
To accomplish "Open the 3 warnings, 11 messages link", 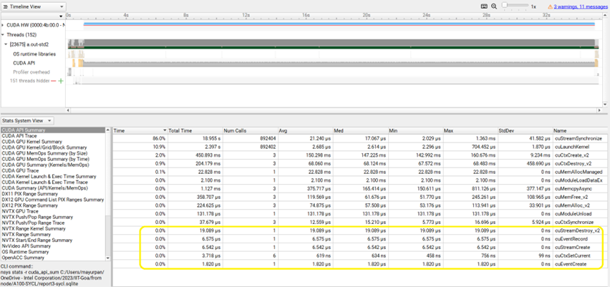I will (579, 6).
